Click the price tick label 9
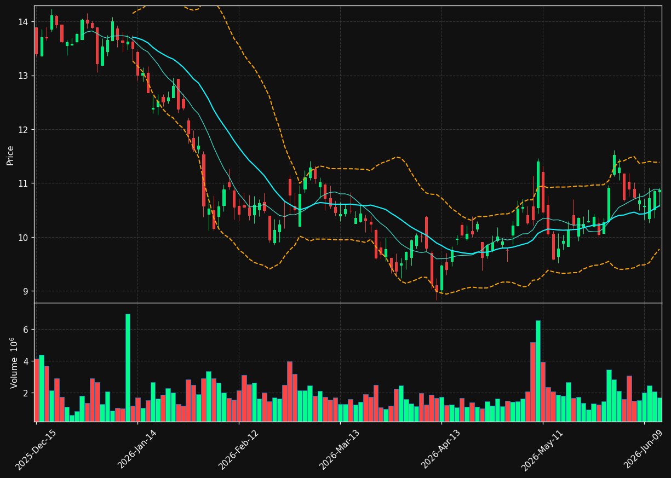This screenshot has width=671, height=478. click(26, 291)
